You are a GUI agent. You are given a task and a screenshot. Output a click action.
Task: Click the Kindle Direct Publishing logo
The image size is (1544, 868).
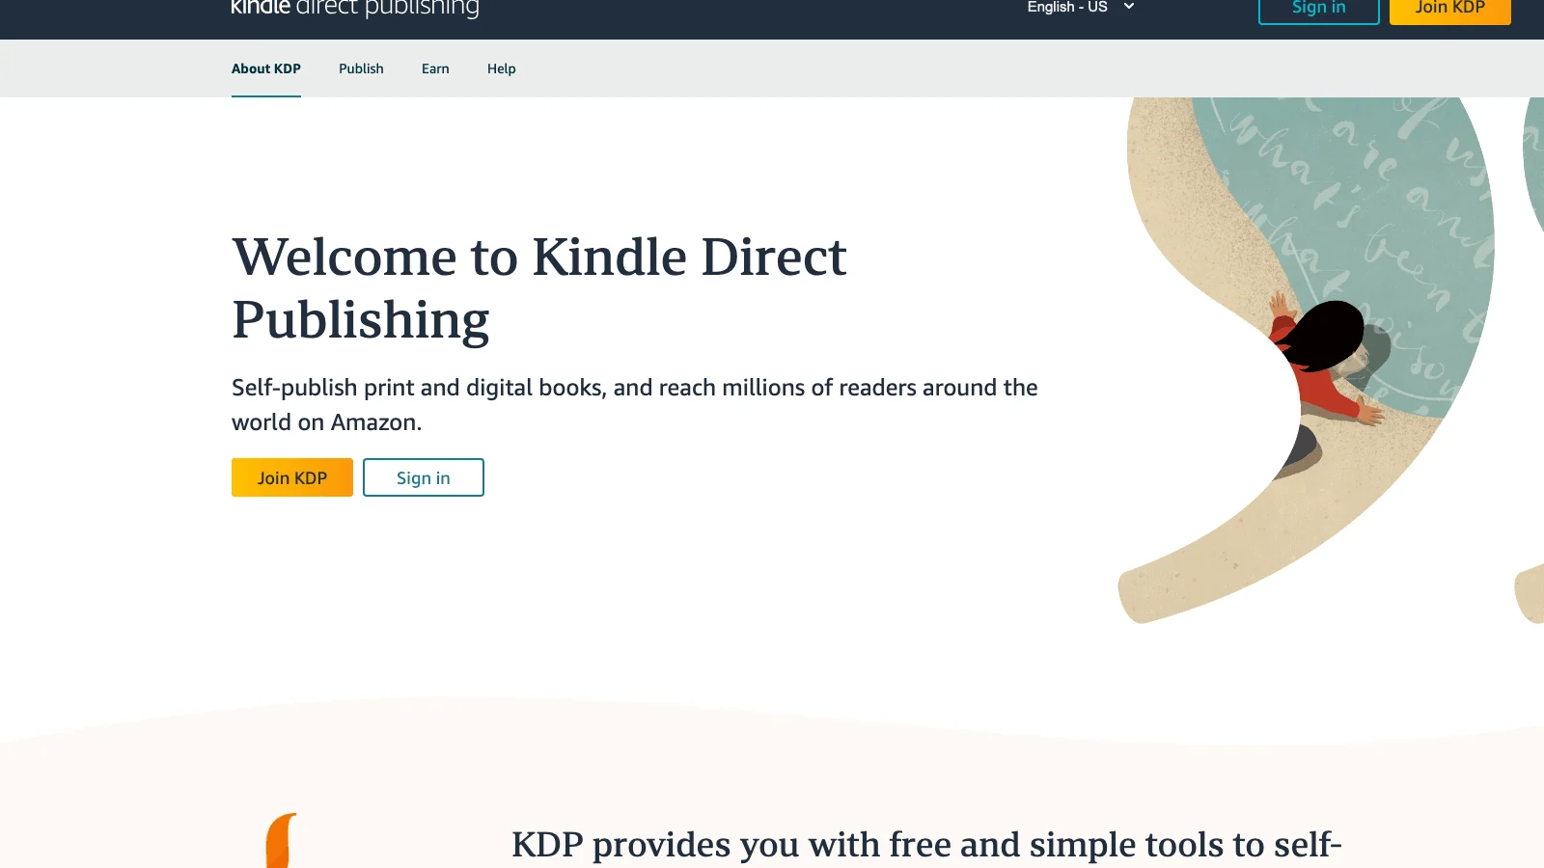point(355,8)
